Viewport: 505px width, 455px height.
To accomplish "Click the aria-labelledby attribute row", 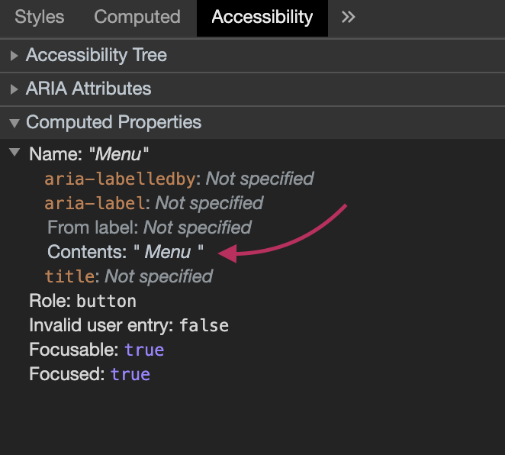I will pyautogui.click(x=179, y=179).
